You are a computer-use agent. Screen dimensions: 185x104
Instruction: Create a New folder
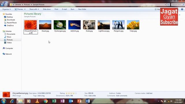click(x=82, y=9)
